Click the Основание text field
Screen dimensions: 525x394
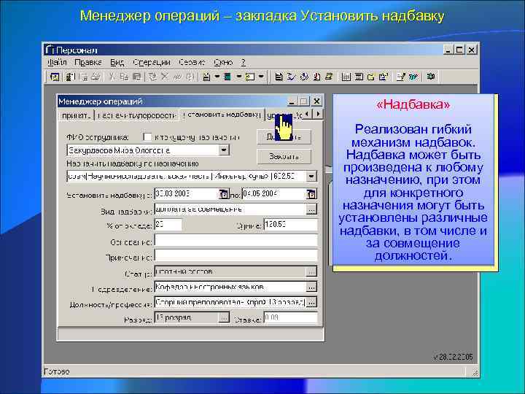click(236, 241)
